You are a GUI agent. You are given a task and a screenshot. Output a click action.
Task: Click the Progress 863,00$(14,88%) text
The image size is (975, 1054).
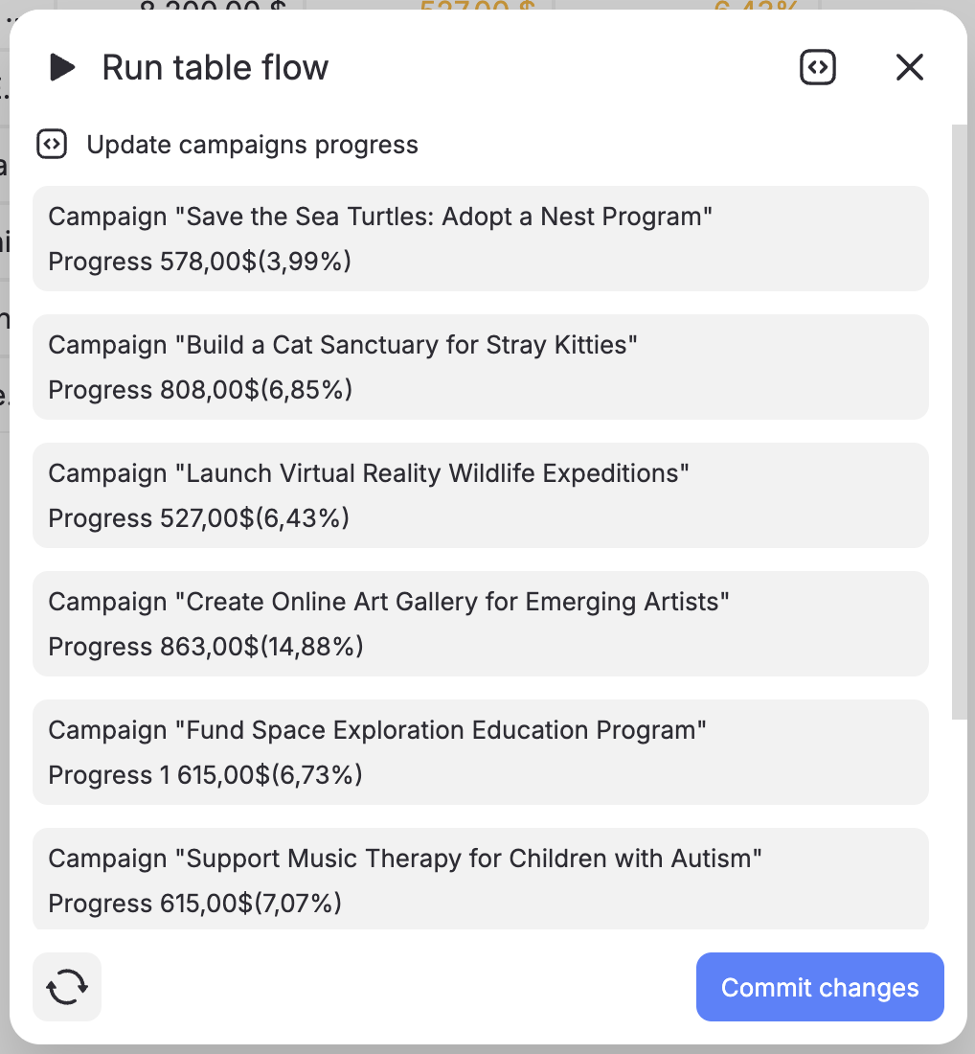(206, 647)
